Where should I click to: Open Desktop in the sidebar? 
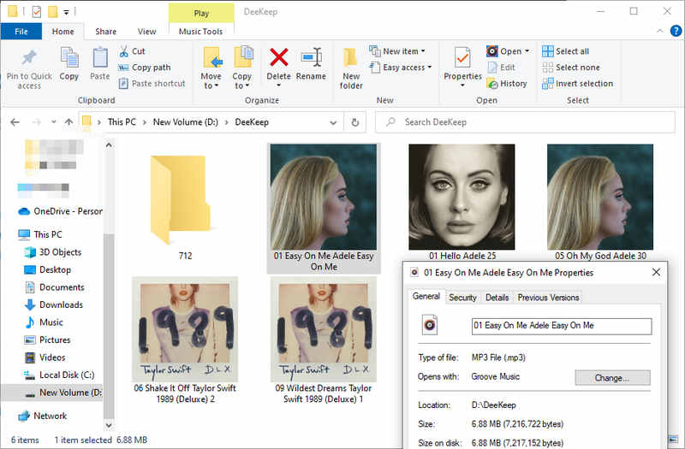tap(48, 269)
